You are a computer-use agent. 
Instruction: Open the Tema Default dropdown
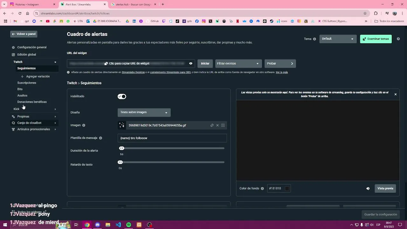(x=338, y=39)
